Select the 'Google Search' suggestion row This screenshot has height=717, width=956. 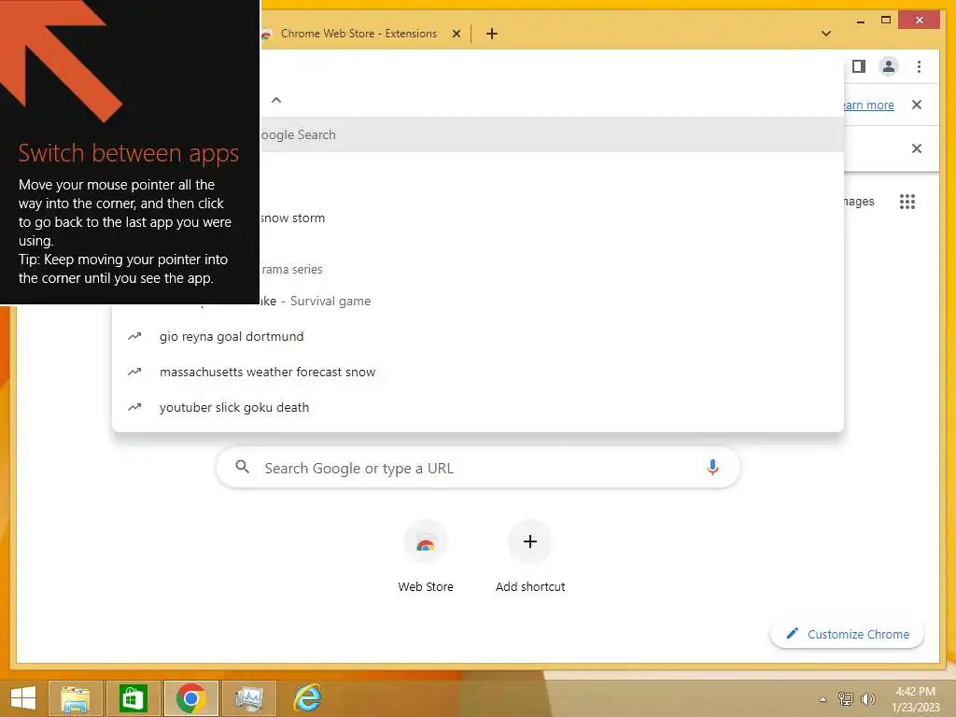[x=552, y=134]
